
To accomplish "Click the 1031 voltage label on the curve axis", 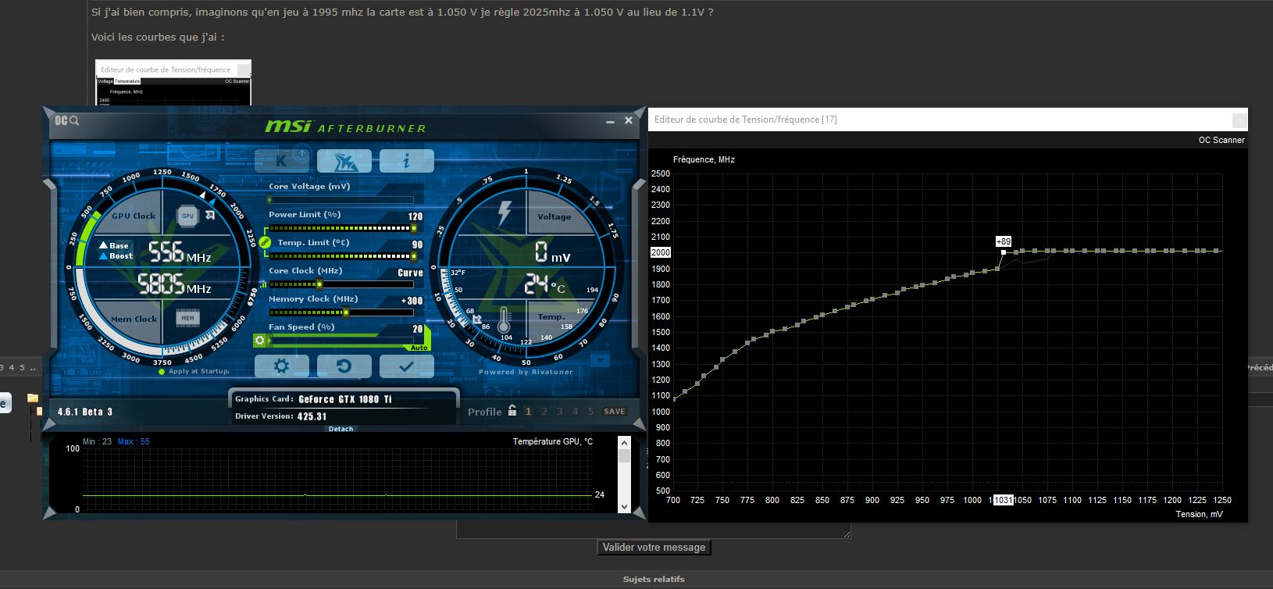I will point(1003,500).
